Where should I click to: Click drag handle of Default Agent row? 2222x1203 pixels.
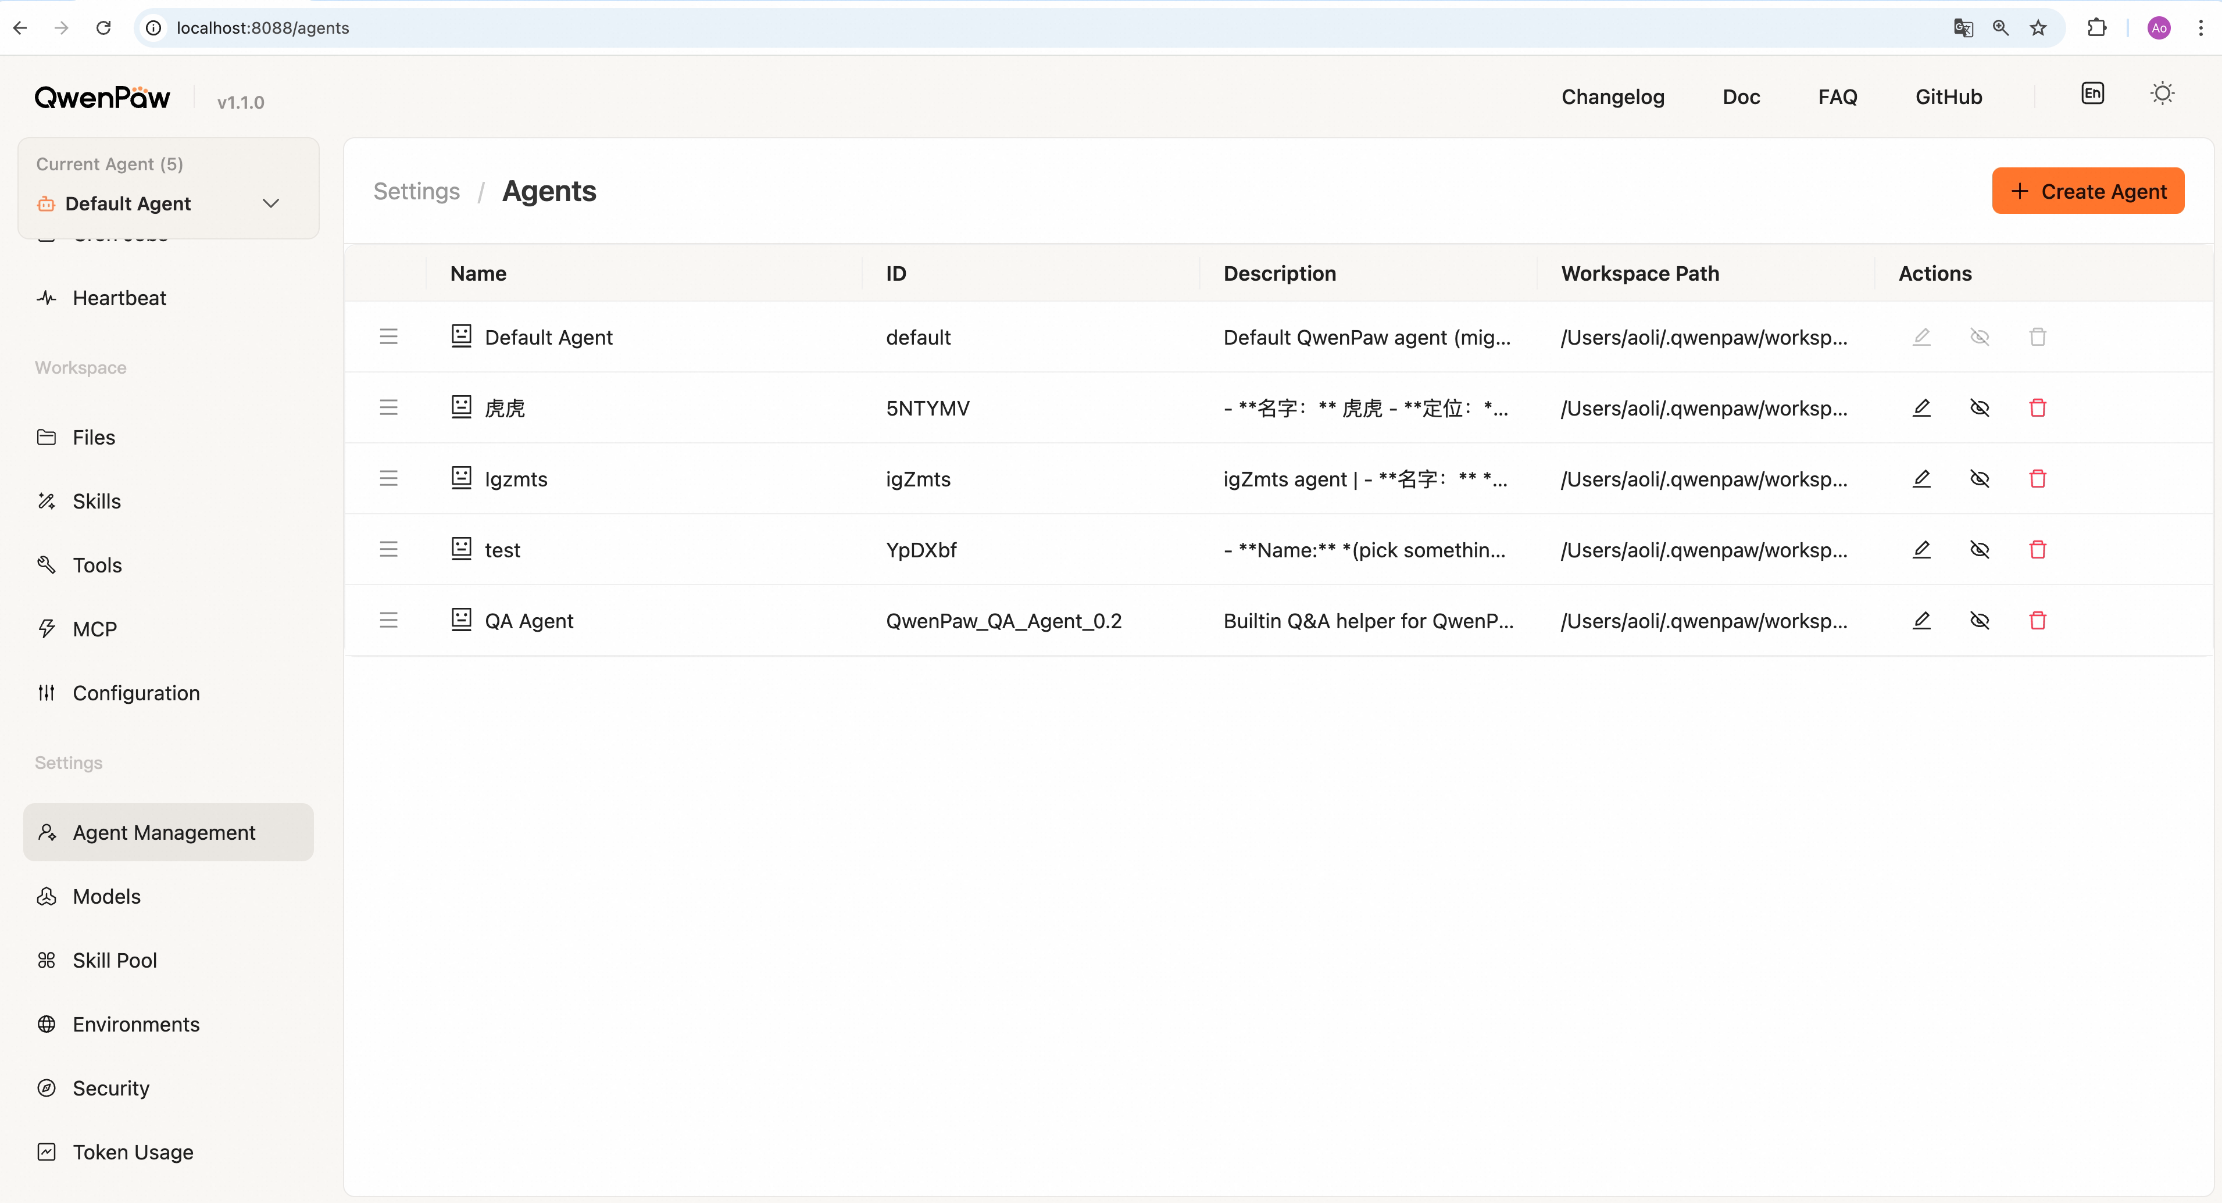(388, 336)
